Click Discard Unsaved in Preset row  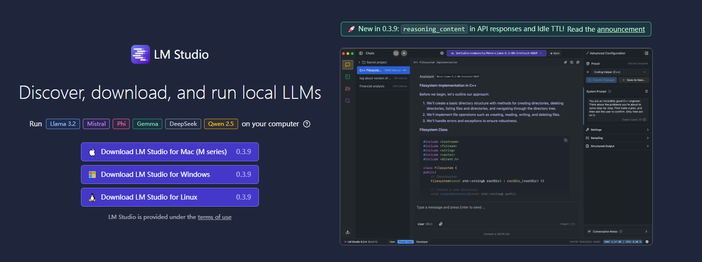click(638, 63)
